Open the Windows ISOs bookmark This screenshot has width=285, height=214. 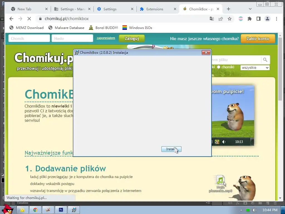137,28
